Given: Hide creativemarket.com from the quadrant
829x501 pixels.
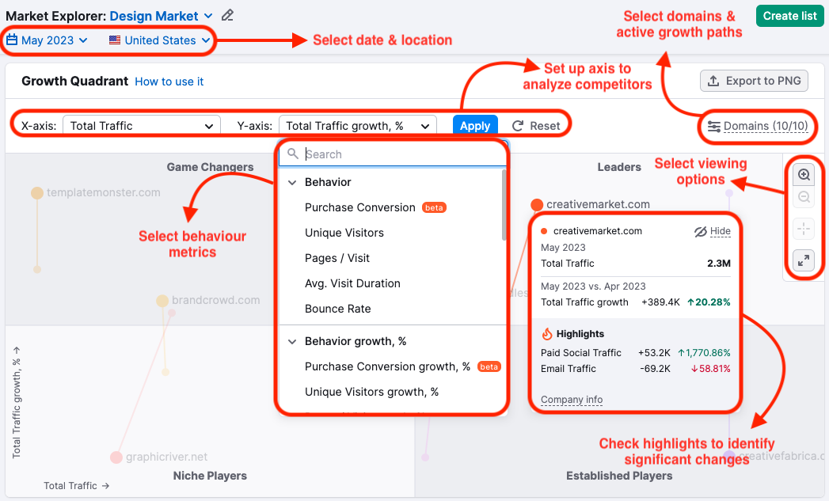Looking at the screenshot, I should tap(712, 231).
